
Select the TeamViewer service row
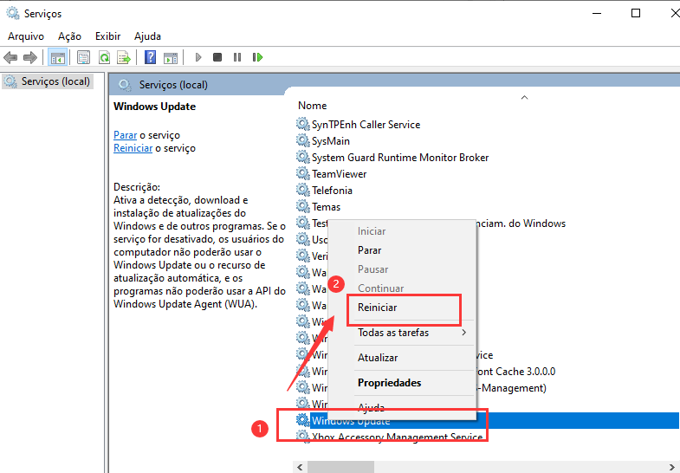pyautogui.click(x=339, y=174)
